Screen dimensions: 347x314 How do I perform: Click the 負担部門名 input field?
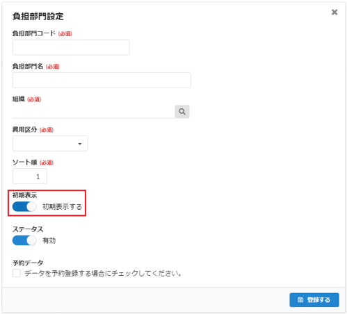pos(102,80)
